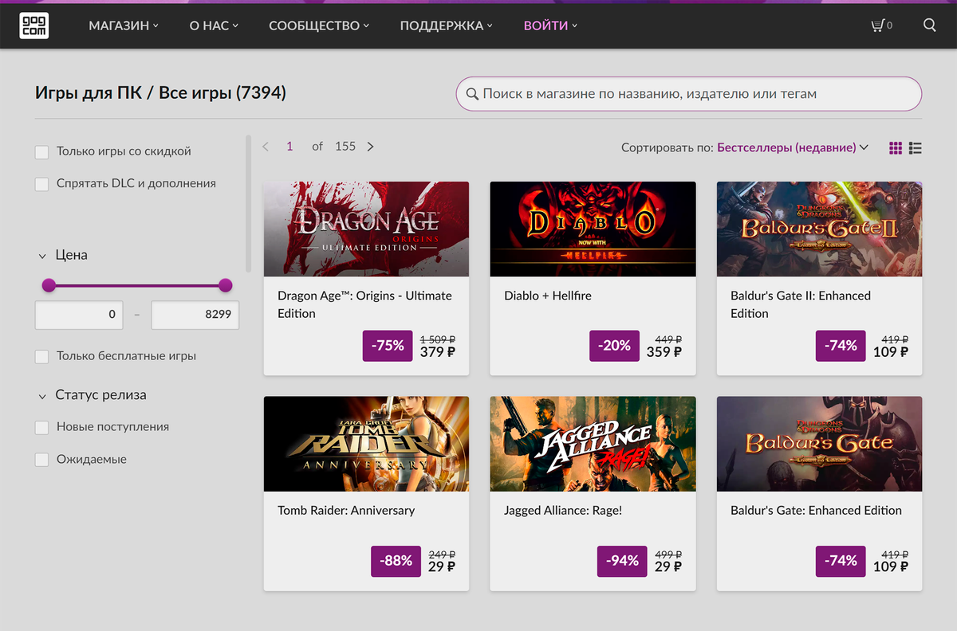Open Diablo + Hellfire cover image
This screenshot has width=957, height=631.
pos(593,229)
